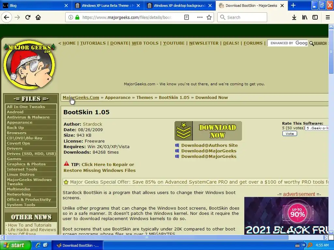Click the red warning triangle TIP icon

[67, 163]
